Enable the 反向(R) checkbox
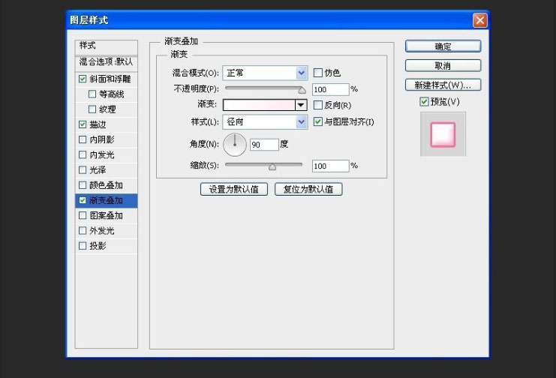The width and height of the screenshot is (556, 378). click(x=318, y=105)
